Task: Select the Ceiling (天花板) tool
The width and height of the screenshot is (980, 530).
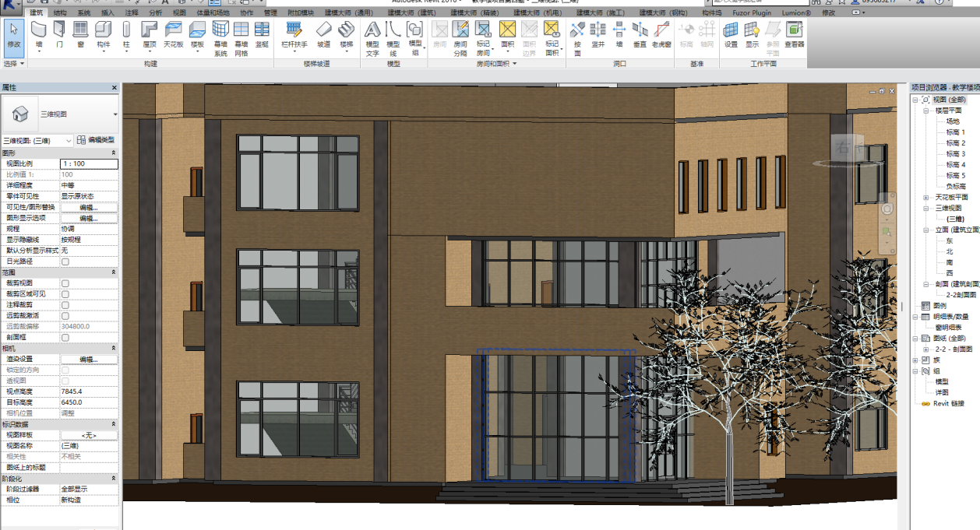Action: coord(173,34)
